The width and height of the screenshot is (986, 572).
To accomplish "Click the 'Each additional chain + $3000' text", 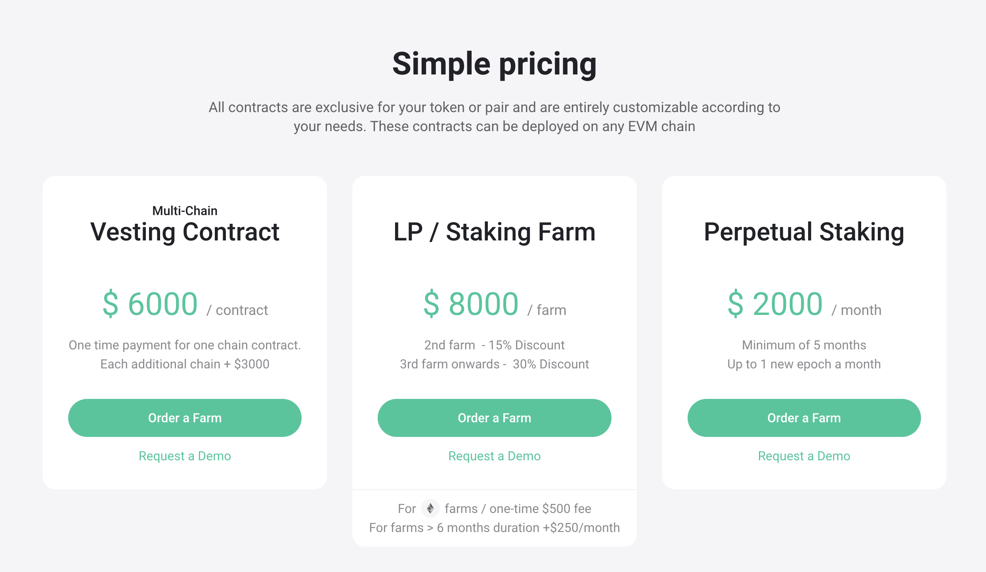I will (x=185, y=364).
